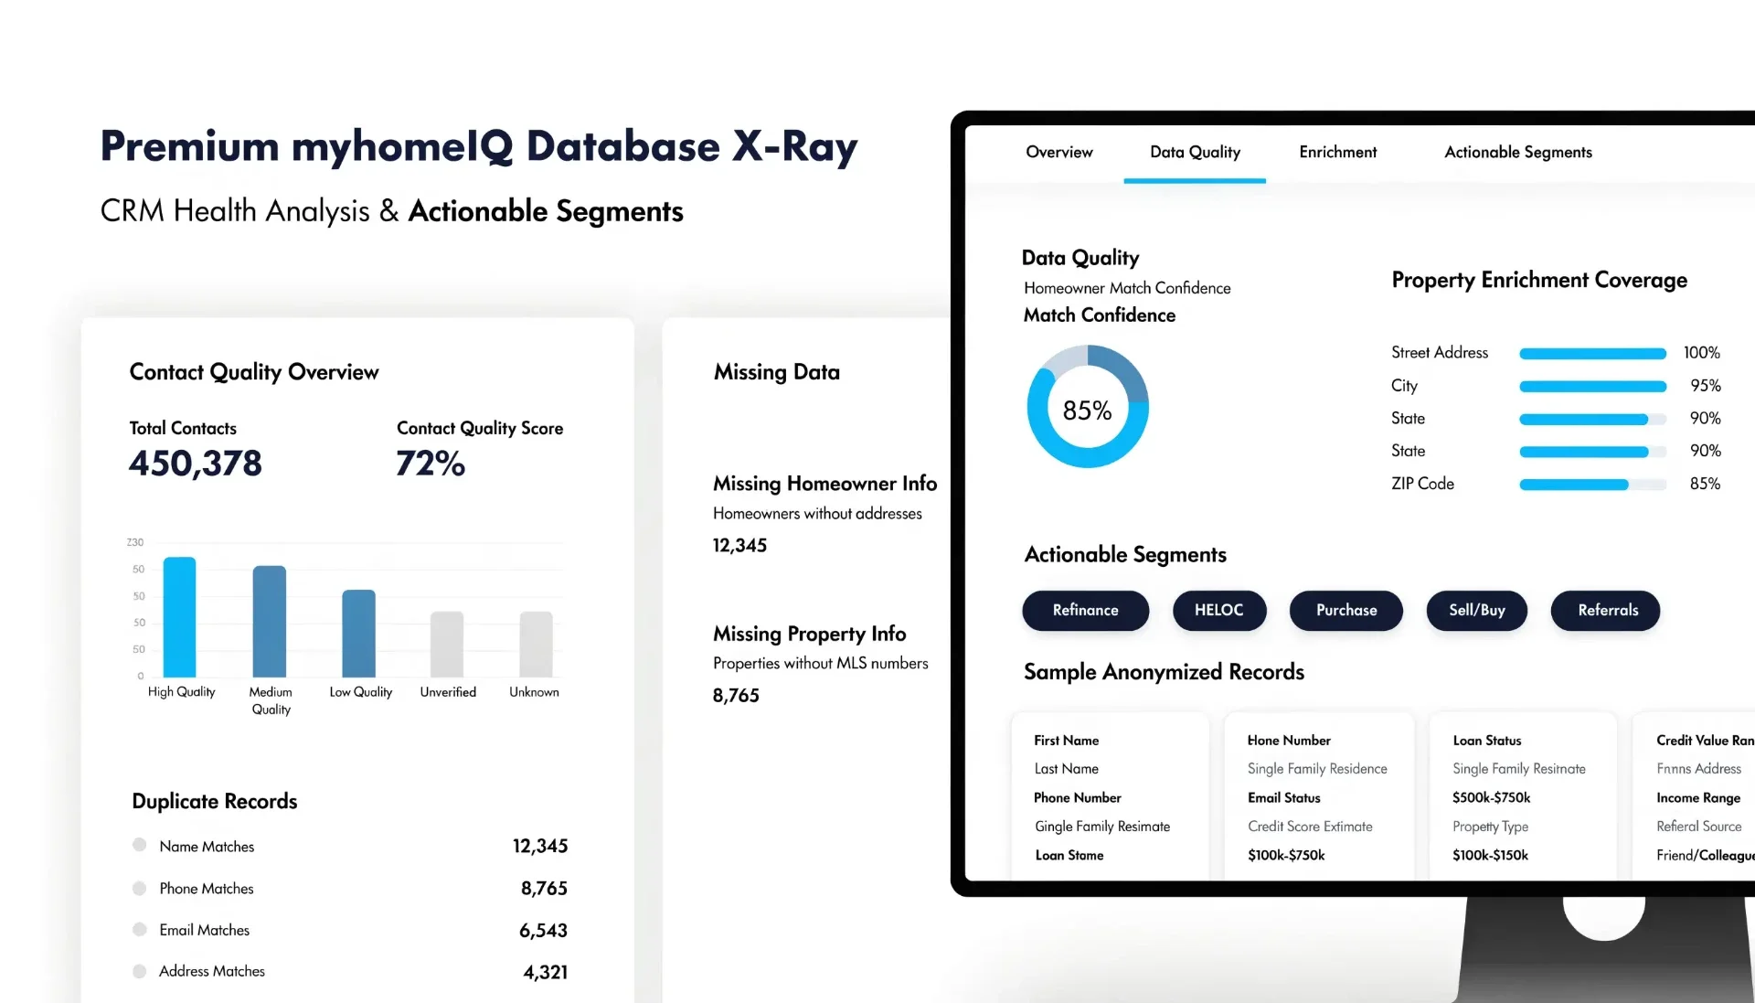The image size is (1755, 1003).
Task: Click the City coverage progress bar
Action: tap(1592, 386)
